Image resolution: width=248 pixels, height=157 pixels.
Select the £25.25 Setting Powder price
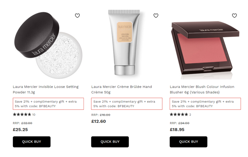20,130
